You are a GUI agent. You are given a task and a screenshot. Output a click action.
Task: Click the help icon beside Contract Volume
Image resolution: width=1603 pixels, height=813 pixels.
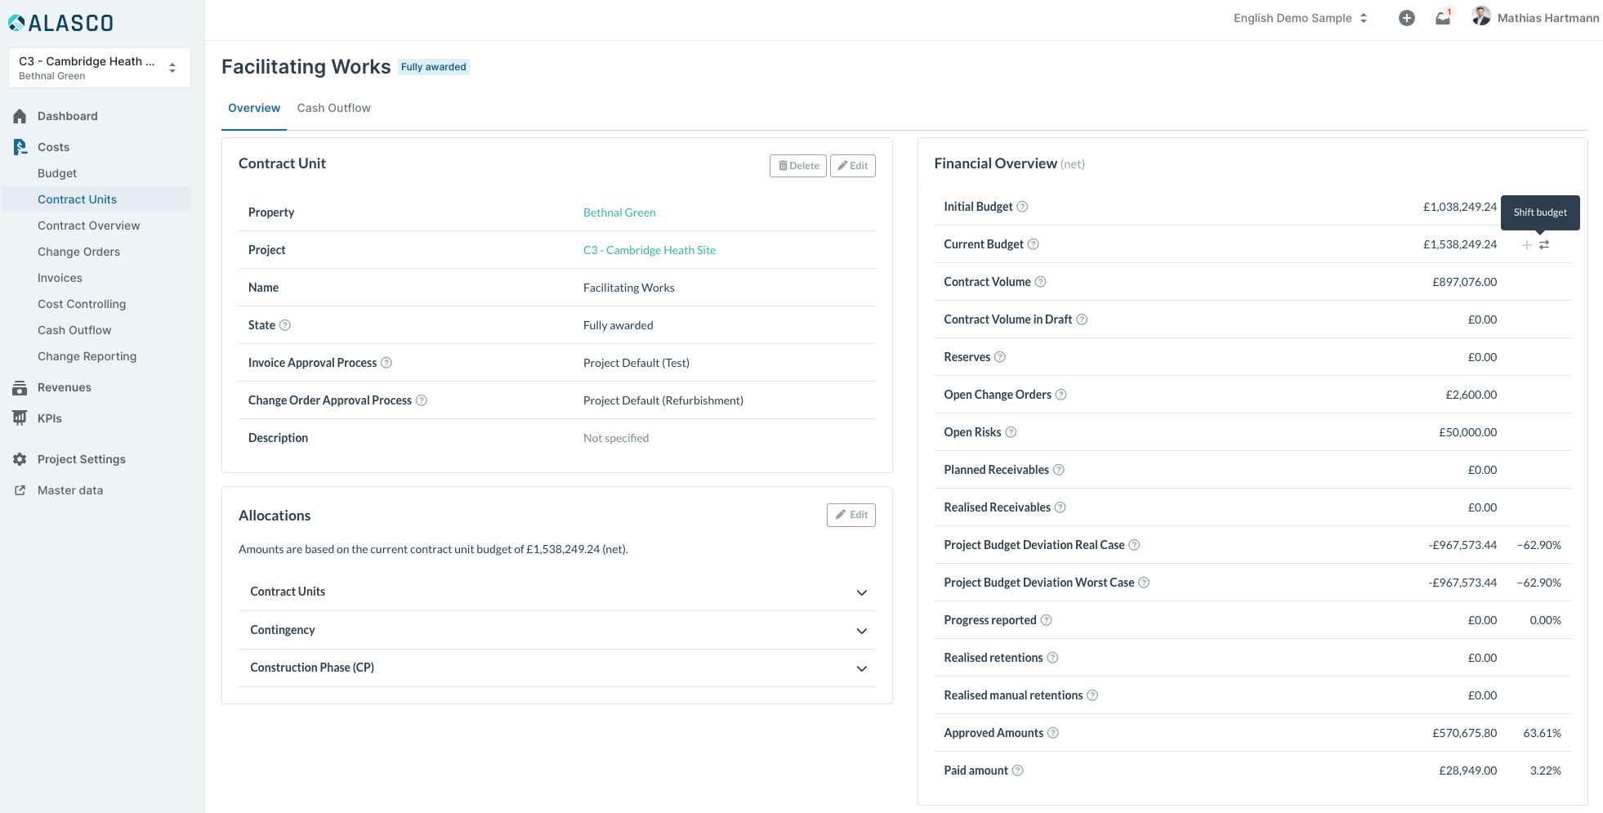1040,283
